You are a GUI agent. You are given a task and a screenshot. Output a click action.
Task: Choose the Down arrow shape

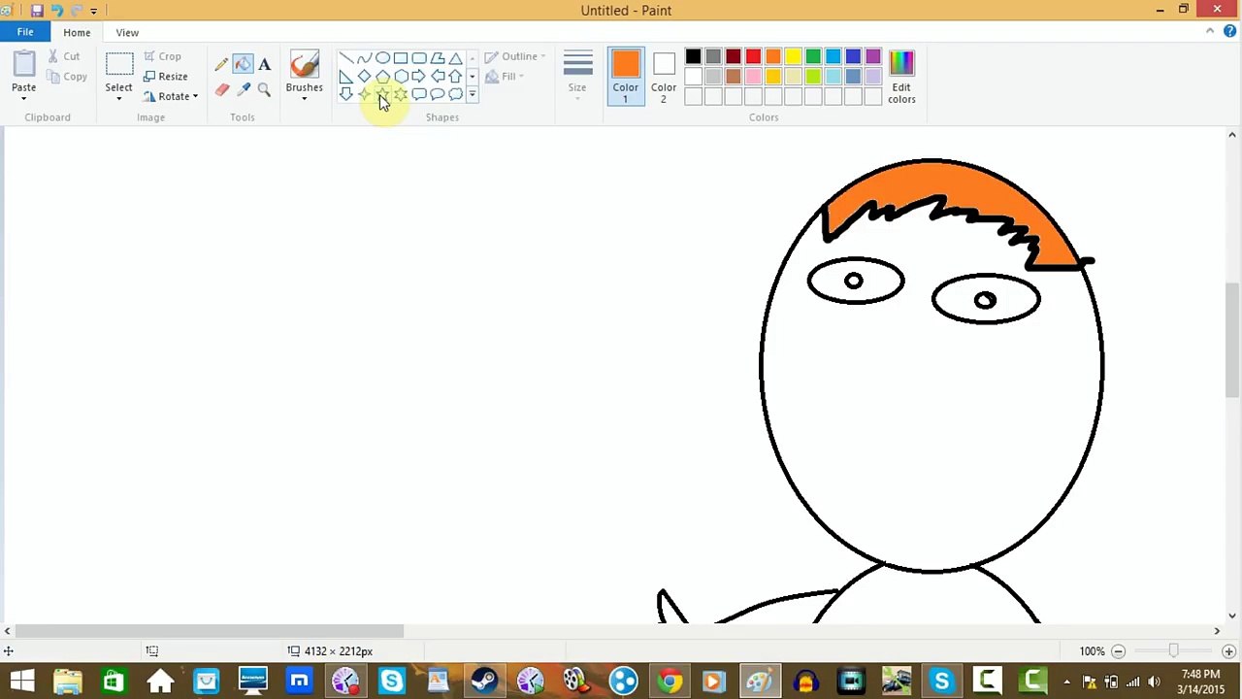click(x=345, y=94)
